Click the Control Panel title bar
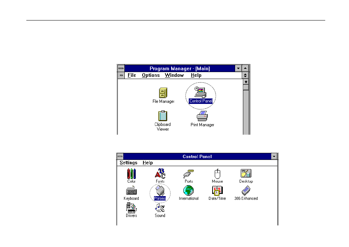This screenshot has width=349, height=247. coord(197,156)
